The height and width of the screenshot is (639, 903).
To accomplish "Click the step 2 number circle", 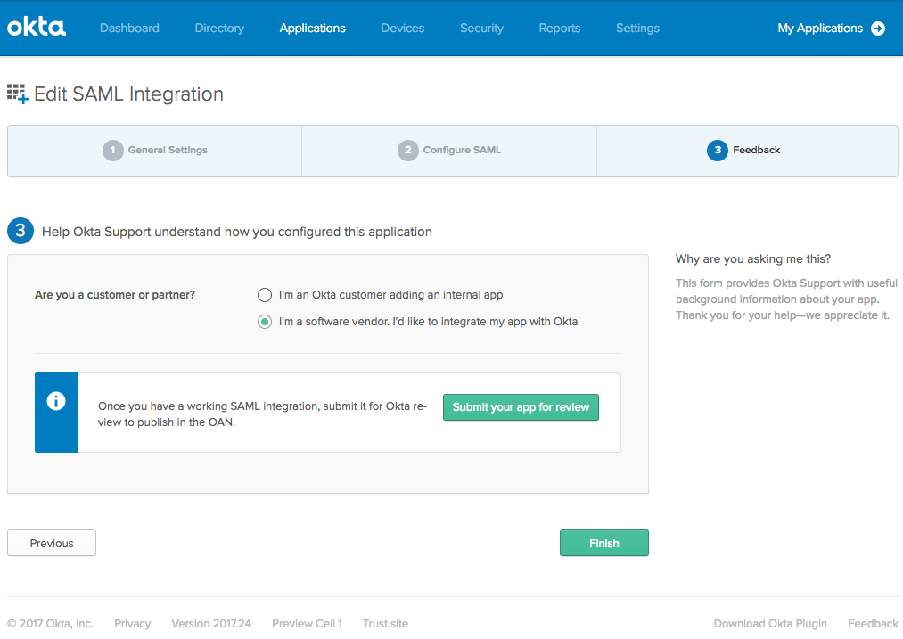I will [407, 151].
